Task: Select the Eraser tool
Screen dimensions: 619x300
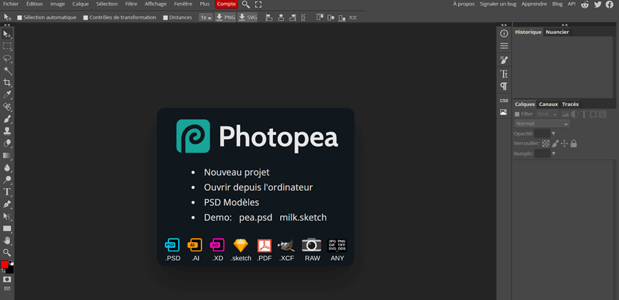Action: pos(7,143)
